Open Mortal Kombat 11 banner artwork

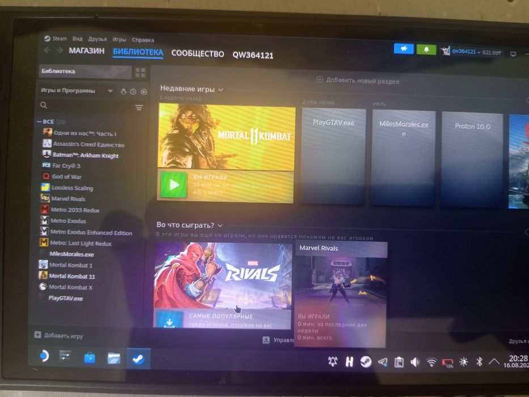(x=227, y=137)
